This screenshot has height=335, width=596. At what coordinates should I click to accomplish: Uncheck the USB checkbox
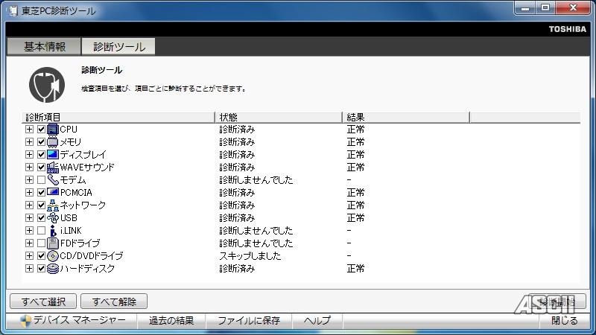pos(42,218)
